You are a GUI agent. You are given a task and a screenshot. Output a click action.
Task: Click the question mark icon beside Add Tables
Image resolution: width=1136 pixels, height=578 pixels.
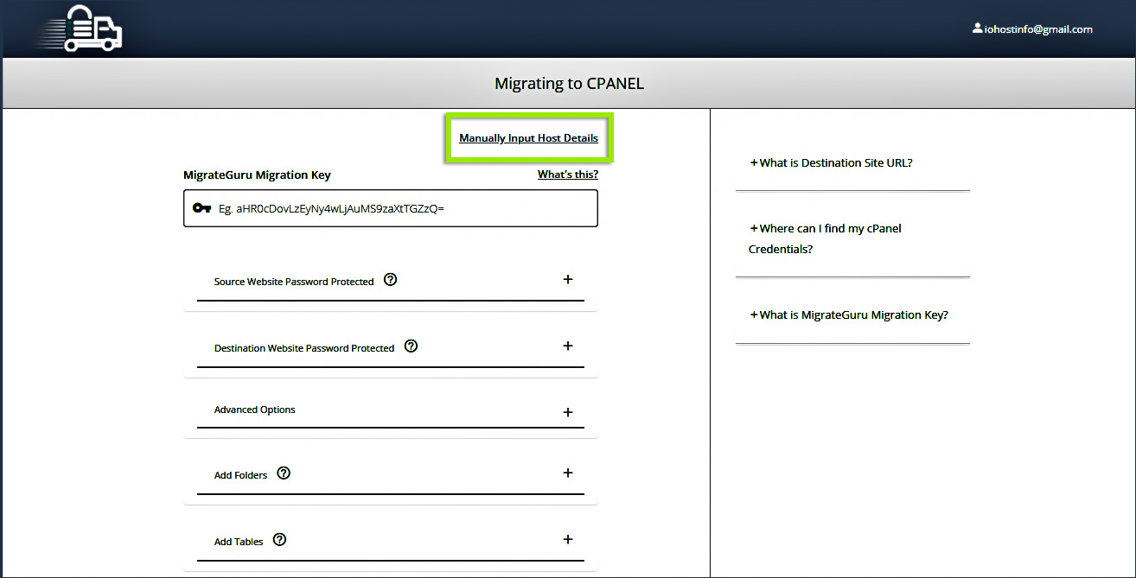[x=279, y=539]
